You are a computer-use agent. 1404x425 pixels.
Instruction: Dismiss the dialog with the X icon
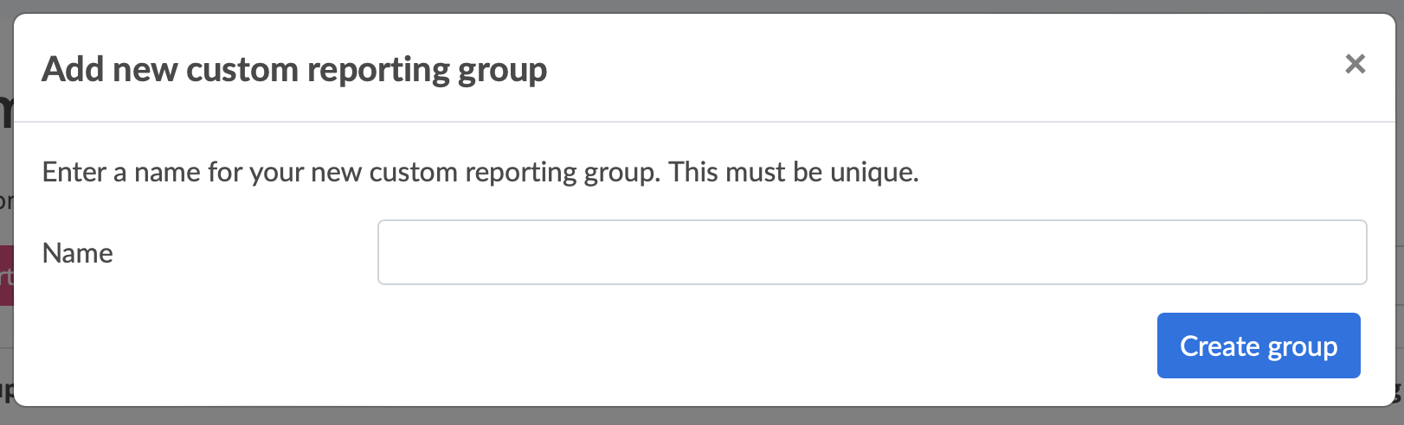coord(1355,64)
